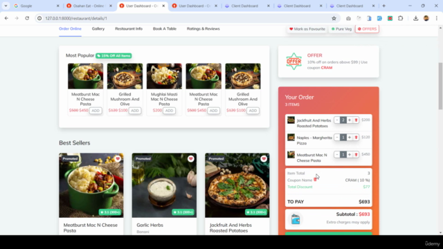Favourite the Jackfruit And Herbs card heart
443x249 pixels.
[x=264, y=159]
